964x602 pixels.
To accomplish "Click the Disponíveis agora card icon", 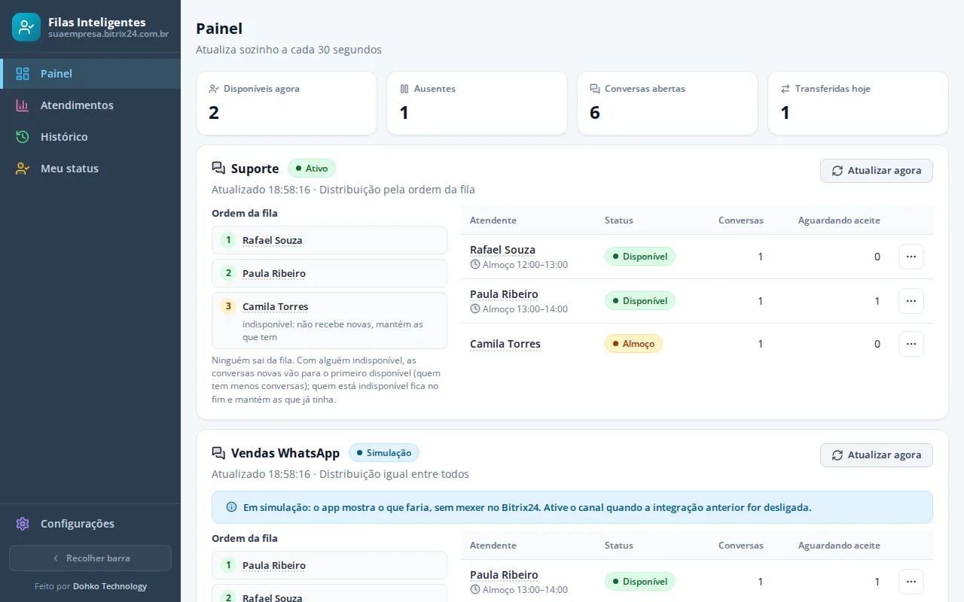I will 214,89.
